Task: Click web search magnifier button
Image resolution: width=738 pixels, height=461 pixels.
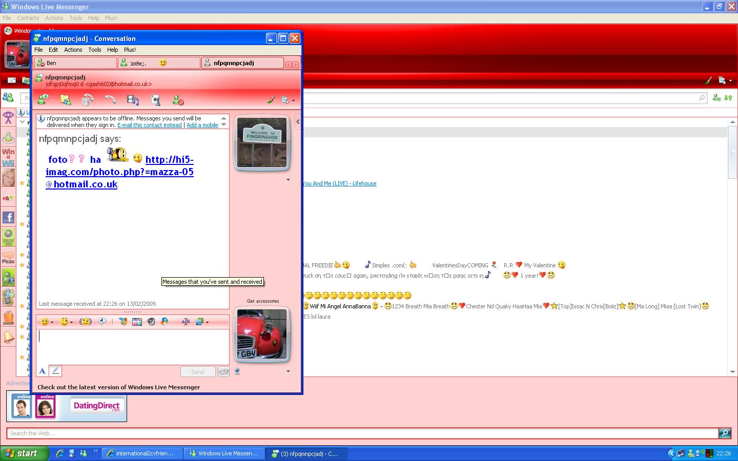Action: [725, 433]
